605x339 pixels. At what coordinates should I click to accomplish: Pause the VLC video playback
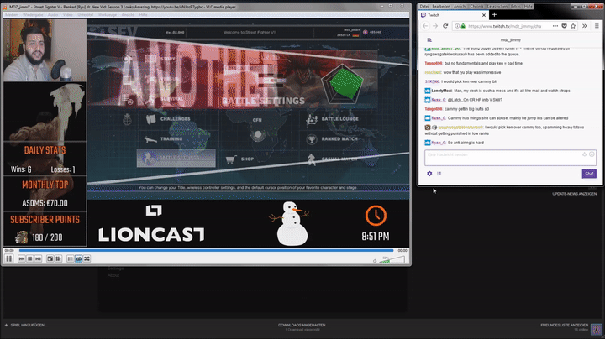point(9,258)
